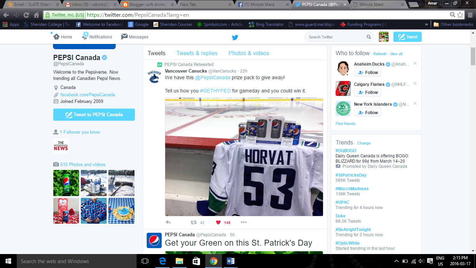Switch to the Inbox (9) Gmail browser tab
This screenshot has width=476, height=268.
[x=91, y=5]
